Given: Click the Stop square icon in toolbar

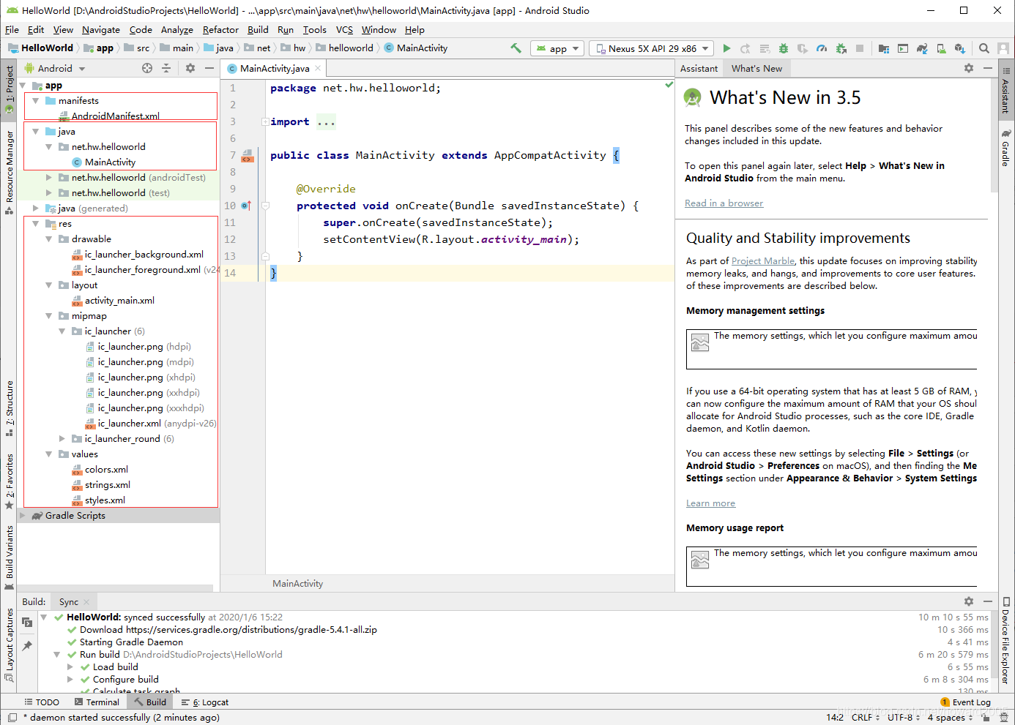Looking at the screenshot, I should tap(860, 48).
